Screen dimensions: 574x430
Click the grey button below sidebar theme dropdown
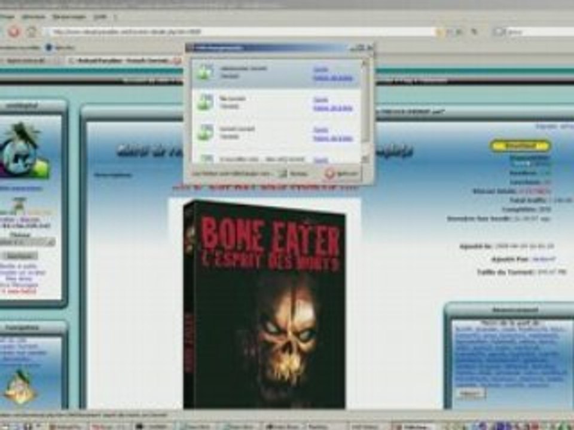coord(19,256)
